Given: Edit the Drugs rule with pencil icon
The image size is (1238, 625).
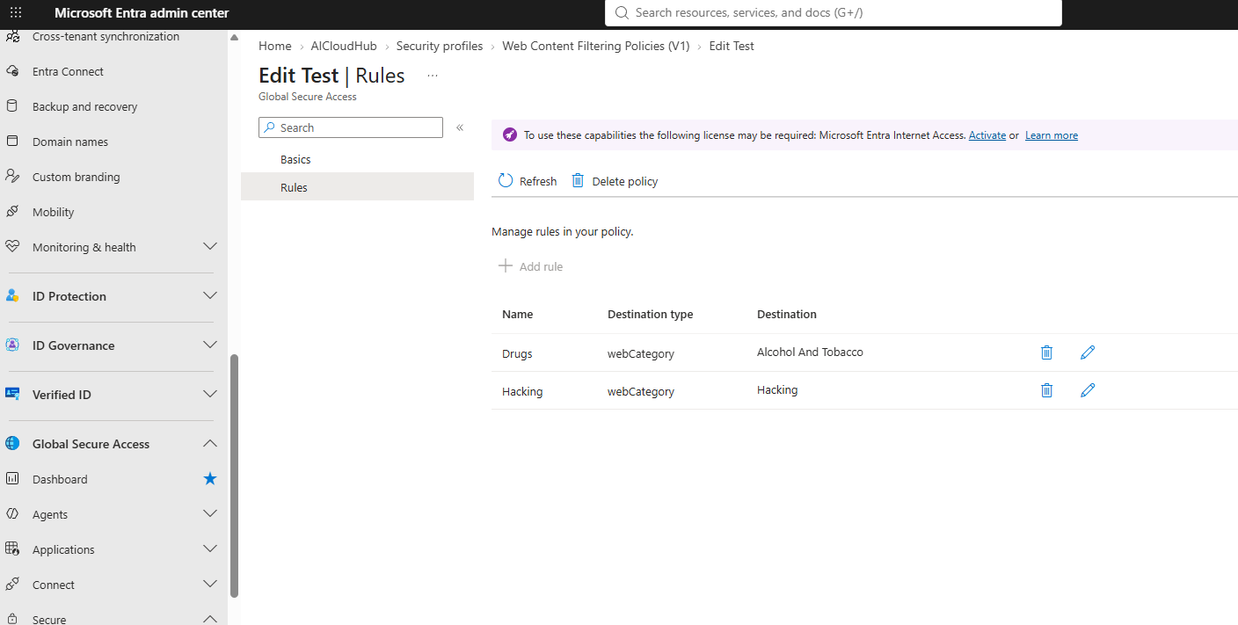Looking at the screenshot, I should point(1088,352).
